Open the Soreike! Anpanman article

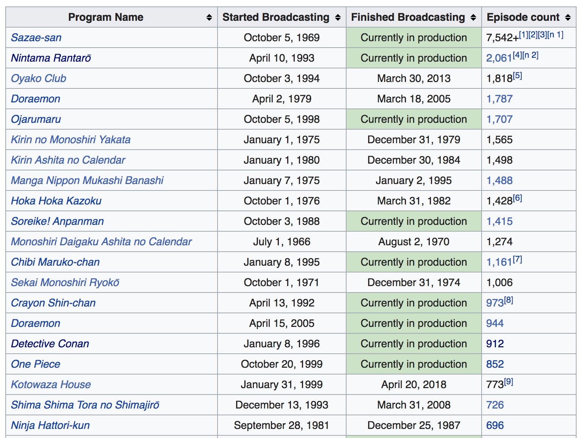coord(57,221)
